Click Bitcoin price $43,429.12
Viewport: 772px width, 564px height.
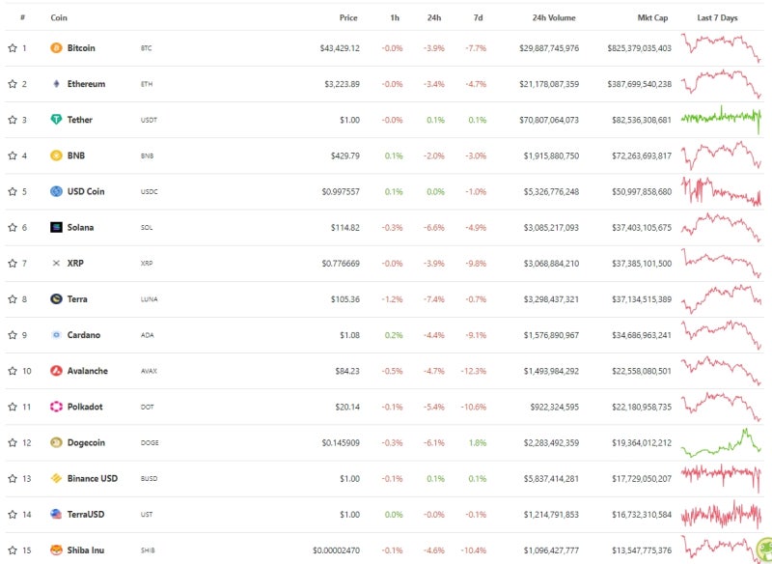click(340, 48)
